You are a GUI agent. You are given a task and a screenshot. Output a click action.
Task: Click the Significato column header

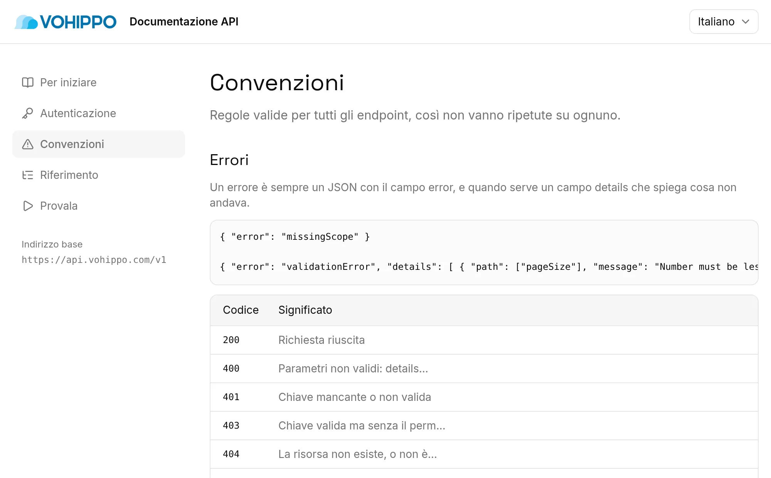[305, 310]
